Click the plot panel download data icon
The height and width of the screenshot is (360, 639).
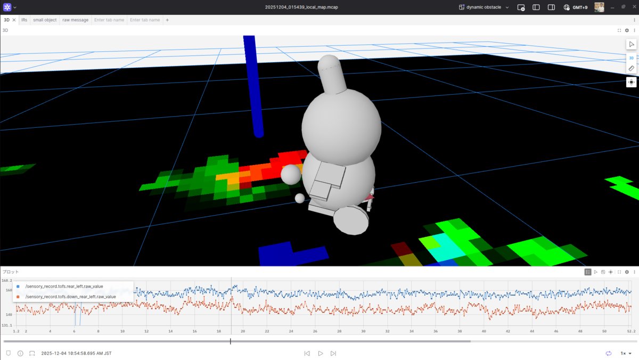click(x=603, y=272)
